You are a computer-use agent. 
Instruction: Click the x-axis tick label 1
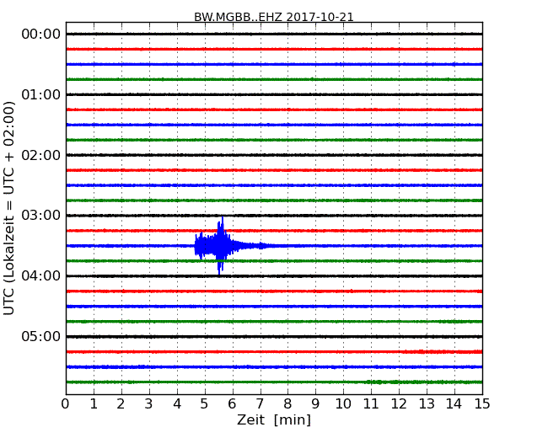pos(94,404)
